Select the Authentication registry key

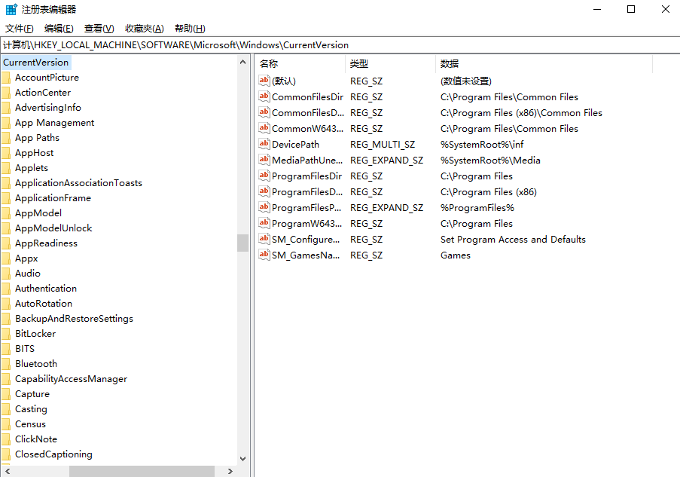(x=46, y=289)
